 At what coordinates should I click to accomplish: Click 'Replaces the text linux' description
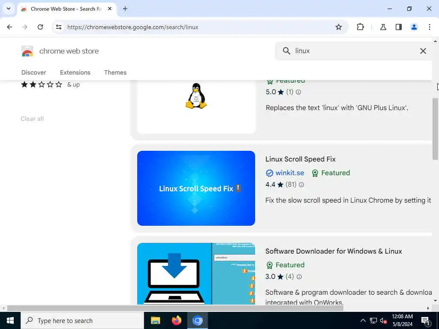click(337, 108)
